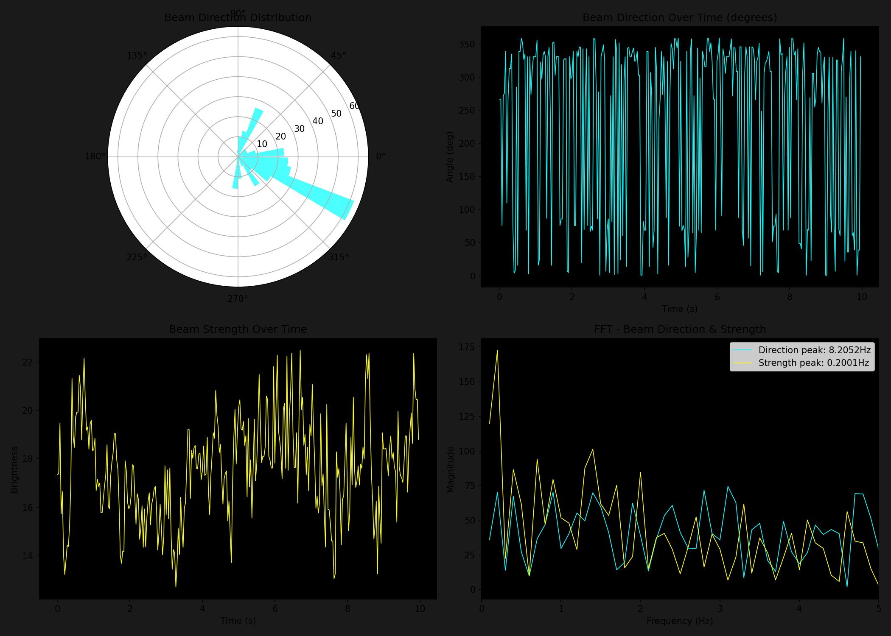Click the 'Direction peak: 8.2052Hz' legend entry
This screenshot has height=636, width=891.
pyautogui.click(x=814, y=350)
